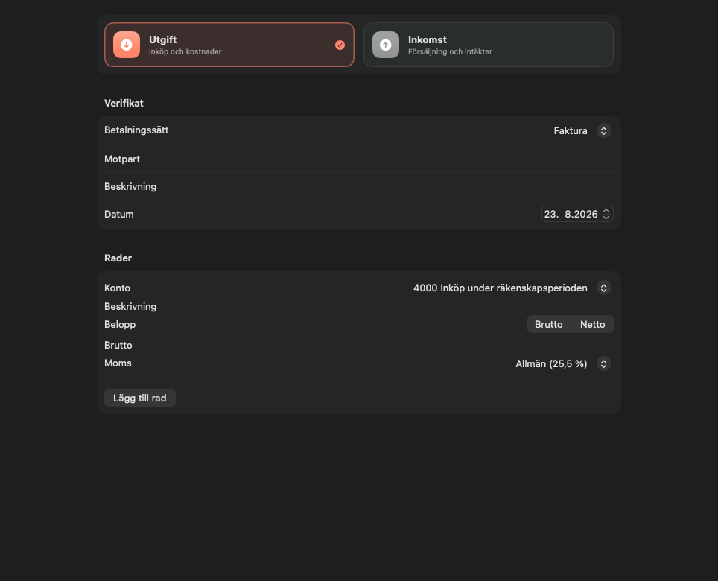Select the Utgift expense card
Screen dimensions: 718x581
point(229,45)
